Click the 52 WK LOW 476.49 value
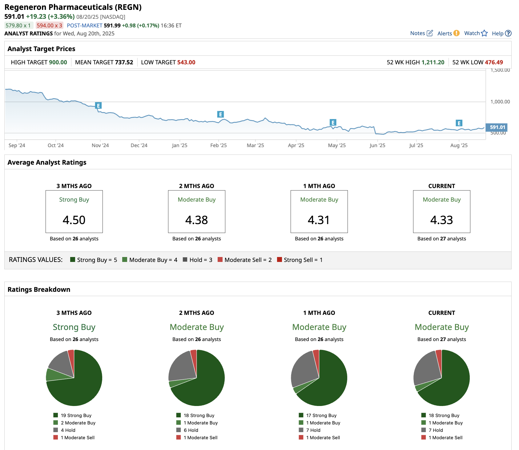The width and height of the screenshot is (519, 450). [494, 62]
